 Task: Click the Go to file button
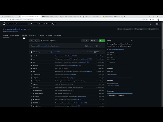click(85, 41)
